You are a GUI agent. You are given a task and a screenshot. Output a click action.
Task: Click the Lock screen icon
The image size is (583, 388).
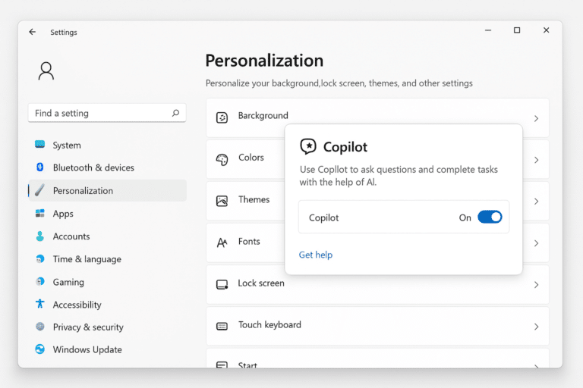pyautogui.click(x=222, y=284)
